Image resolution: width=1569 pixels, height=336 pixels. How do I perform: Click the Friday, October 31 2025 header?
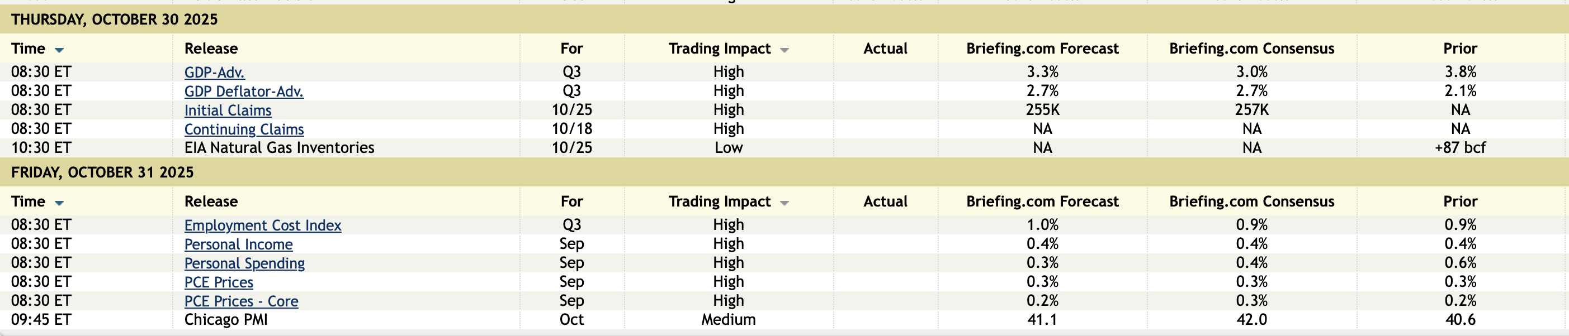[102, 172]
